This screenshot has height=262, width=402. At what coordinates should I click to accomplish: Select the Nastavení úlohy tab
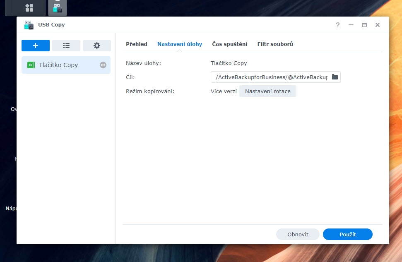click(x=180, y=44)
